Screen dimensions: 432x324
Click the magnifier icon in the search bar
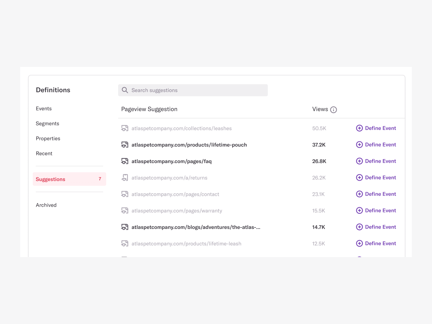click(125, 90)
